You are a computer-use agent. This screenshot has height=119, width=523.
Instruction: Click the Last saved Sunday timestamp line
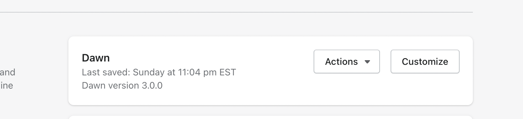point(159,72)
